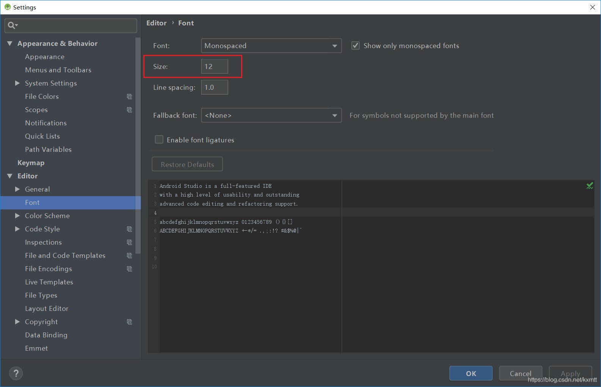Open Live Templates settings
Screen dimensions: 601x387
[49, 282]
